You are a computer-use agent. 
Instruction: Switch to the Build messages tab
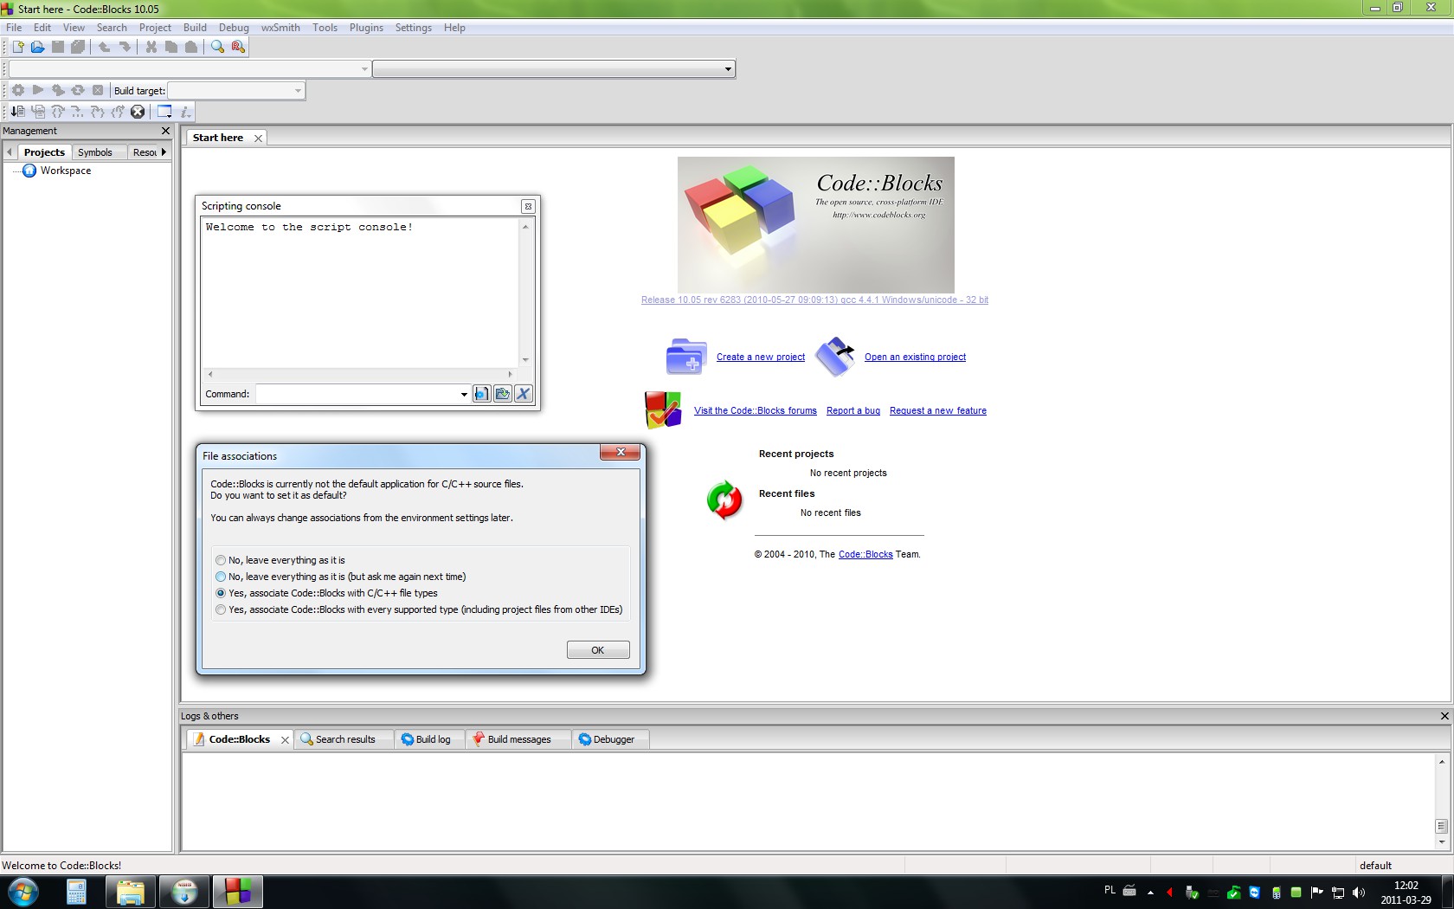(518, 739)
